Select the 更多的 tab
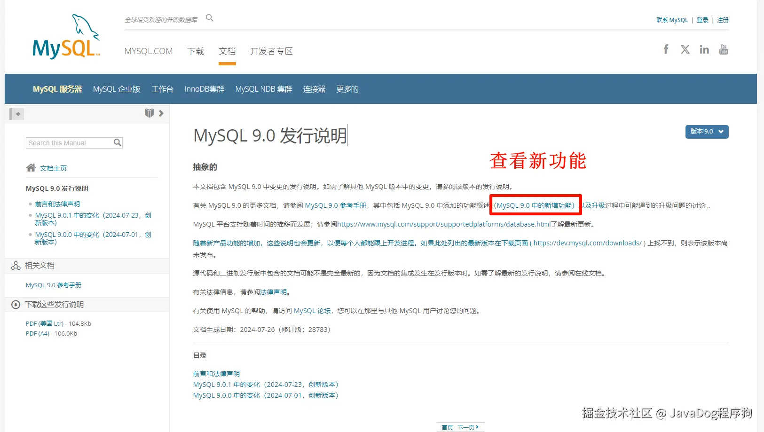The image size is (764, 432). (347, 89)
